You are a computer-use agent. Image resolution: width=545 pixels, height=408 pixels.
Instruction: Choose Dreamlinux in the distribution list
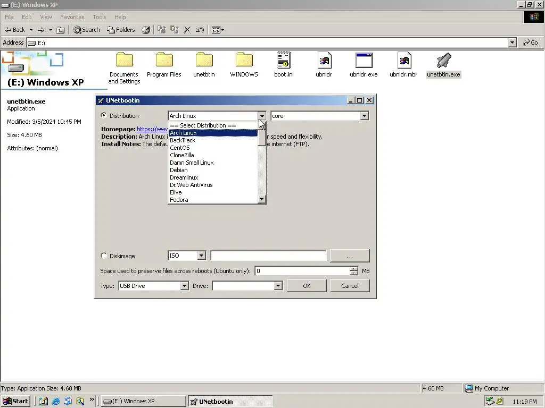[213, 177]
